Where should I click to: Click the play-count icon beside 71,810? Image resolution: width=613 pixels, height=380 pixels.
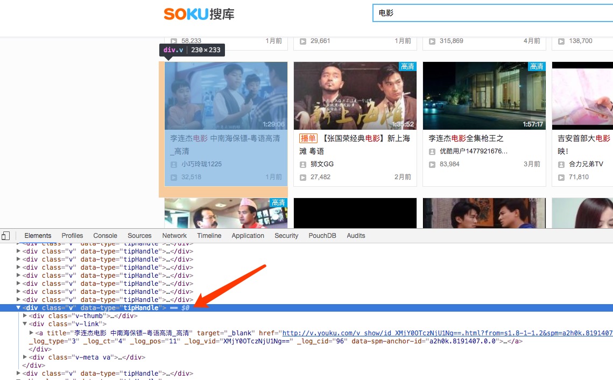pyautogui.click(x=561, y=178)
